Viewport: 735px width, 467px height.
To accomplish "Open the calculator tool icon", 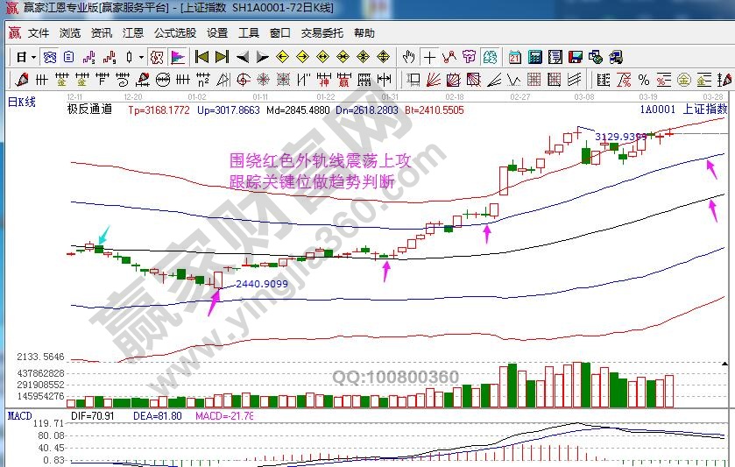I will pyautogui.click(x=534, y=57).
